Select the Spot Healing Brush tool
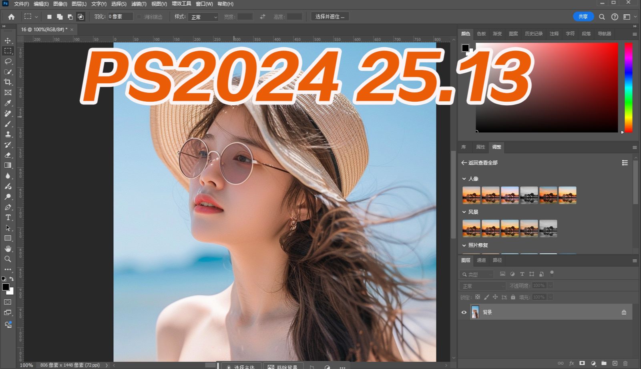The image size is (641, 369). (x=8, y=113)
